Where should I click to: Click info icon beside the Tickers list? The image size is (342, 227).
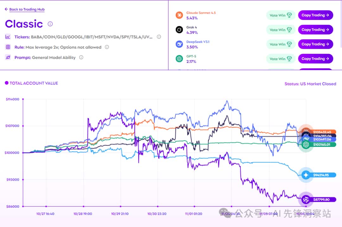click(159, 37)
